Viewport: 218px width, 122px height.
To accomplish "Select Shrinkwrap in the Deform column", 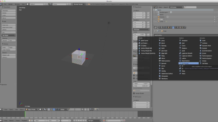I will pos(188,63).
